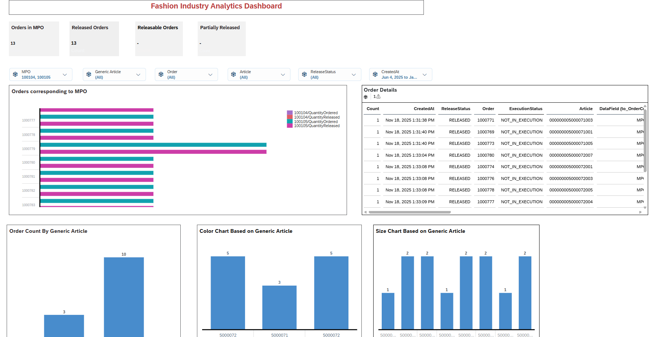Image resolution: width=667 pixels, height=337 pixels.
Task: Click the scroll right arrow in Order Details
Action: coord(640,212)
